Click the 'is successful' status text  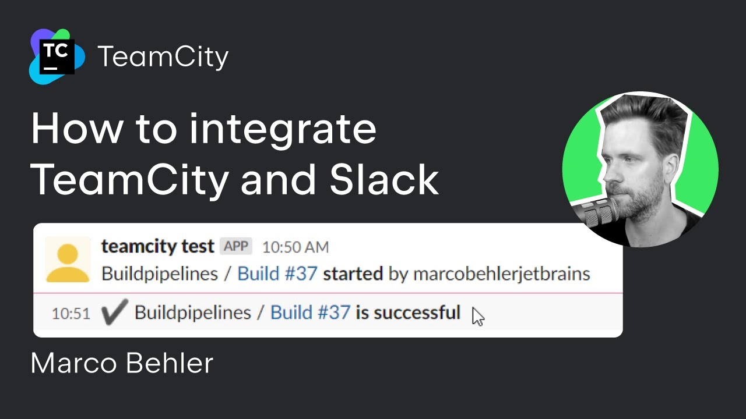(408, 313)
